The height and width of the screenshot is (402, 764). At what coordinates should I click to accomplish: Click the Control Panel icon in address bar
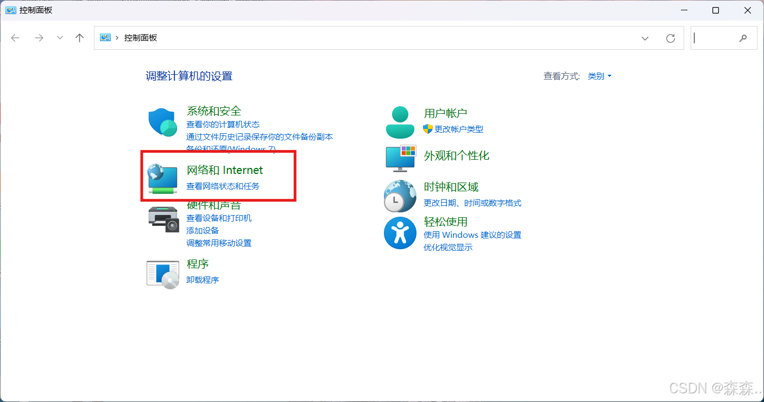pyautogui.click(x=105, y=38)
